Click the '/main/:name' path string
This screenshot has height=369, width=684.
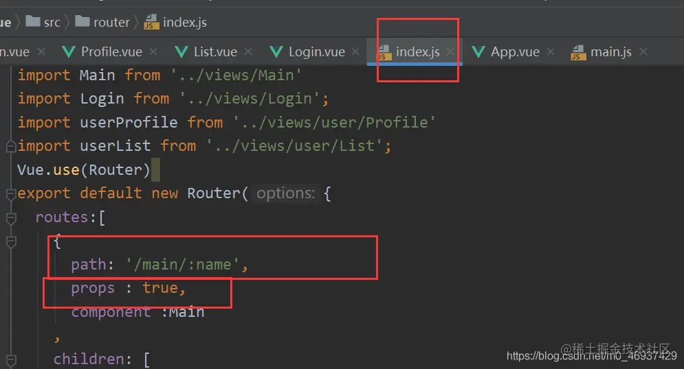pyautogui.click(x=182, y=265)
